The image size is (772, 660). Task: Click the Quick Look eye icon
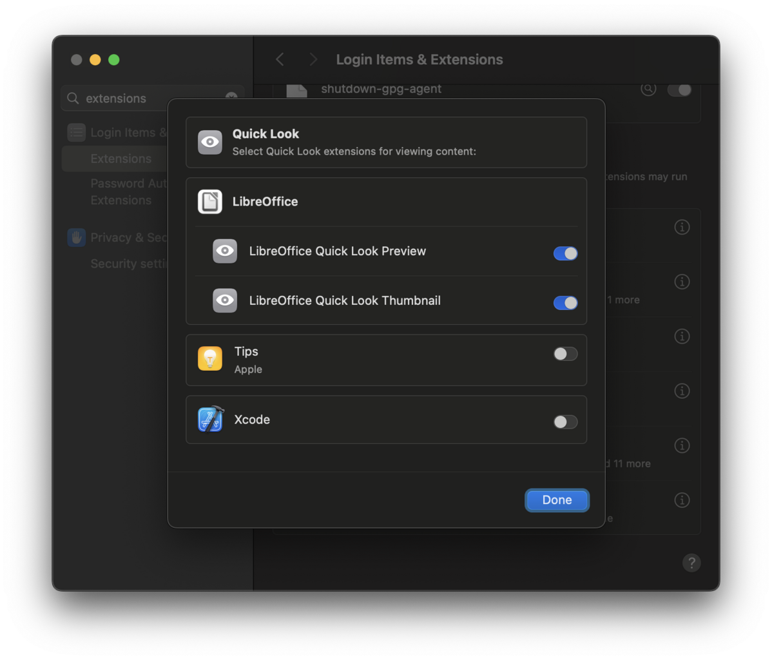tap(209, 142)
